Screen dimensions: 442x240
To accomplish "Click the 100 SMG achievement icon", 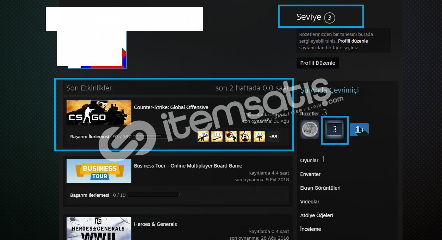I will click(259, 137).
